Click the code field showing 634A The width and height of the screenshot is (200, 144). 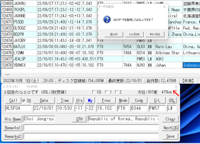point(139,108)
